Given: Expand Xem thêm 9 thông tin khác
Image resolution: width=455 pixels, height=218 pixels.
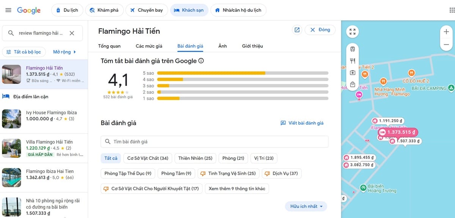Looking at the screenshot, I should click(237, 188).
